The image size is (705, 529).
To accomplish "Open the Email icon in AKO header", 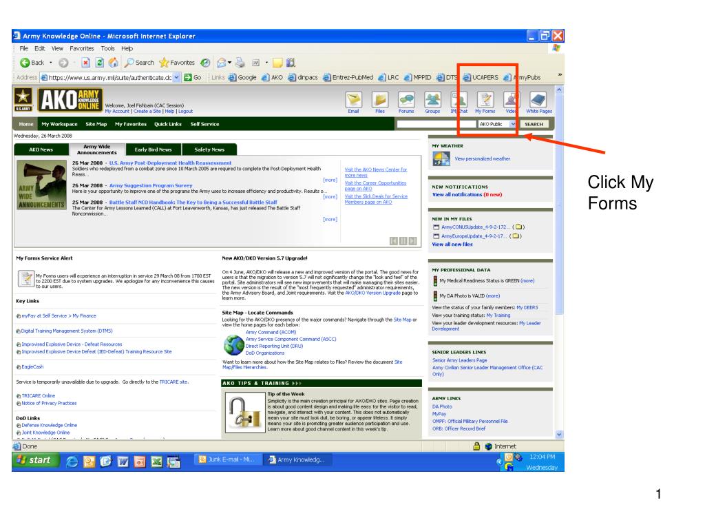I will (353, 102).
